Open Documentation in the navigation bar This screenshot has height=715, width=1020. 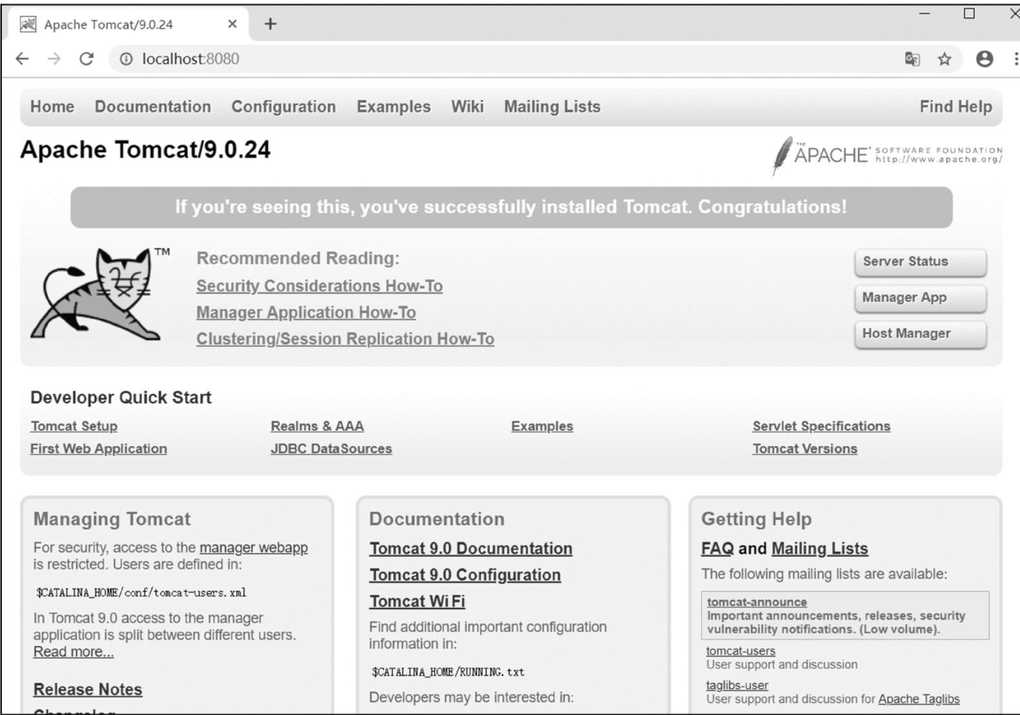153,106
